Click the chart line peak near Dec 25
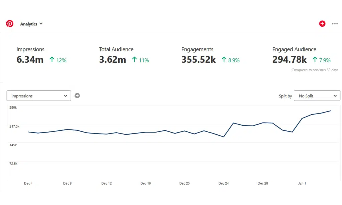The width and height of the screenshot is (342, 205). (233, 123)
